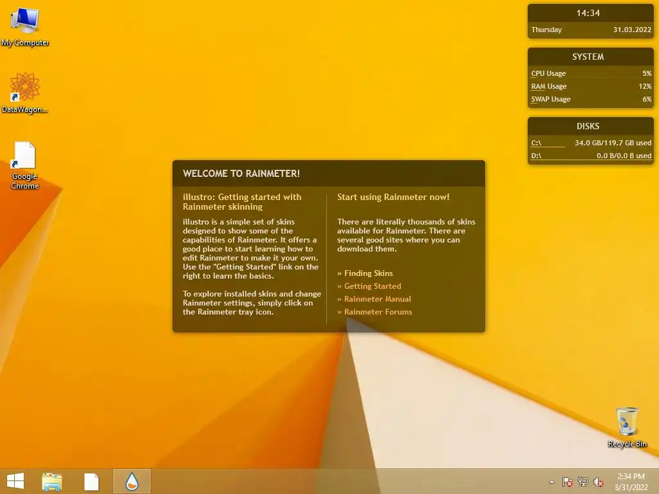Screen dimensions: 659x494
Task: Open taskbar clock showing 2:34 PM
Action: coord(631,482)
